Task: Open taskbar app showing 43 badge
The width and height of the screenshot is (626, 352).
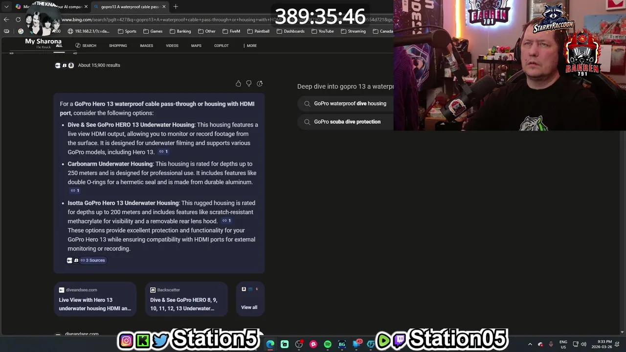Action: click(x=357, y=344)
